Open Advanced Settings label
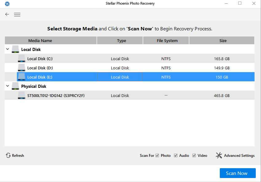The width and height of the screenshot is (261, 182). [x=239, y=156]
